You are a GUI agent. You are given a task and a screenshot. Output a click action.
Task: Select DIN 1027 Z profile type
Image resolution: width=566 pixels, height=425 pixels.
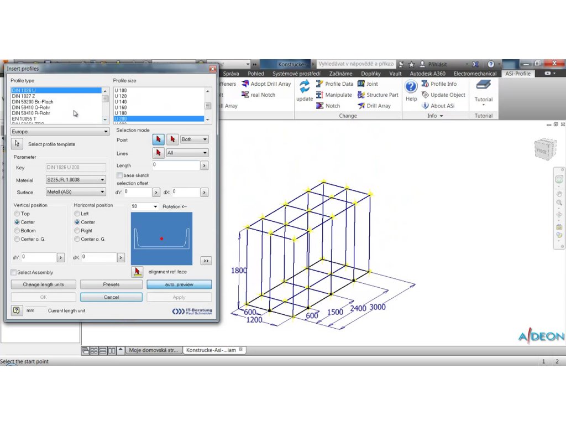click(56, 96)
